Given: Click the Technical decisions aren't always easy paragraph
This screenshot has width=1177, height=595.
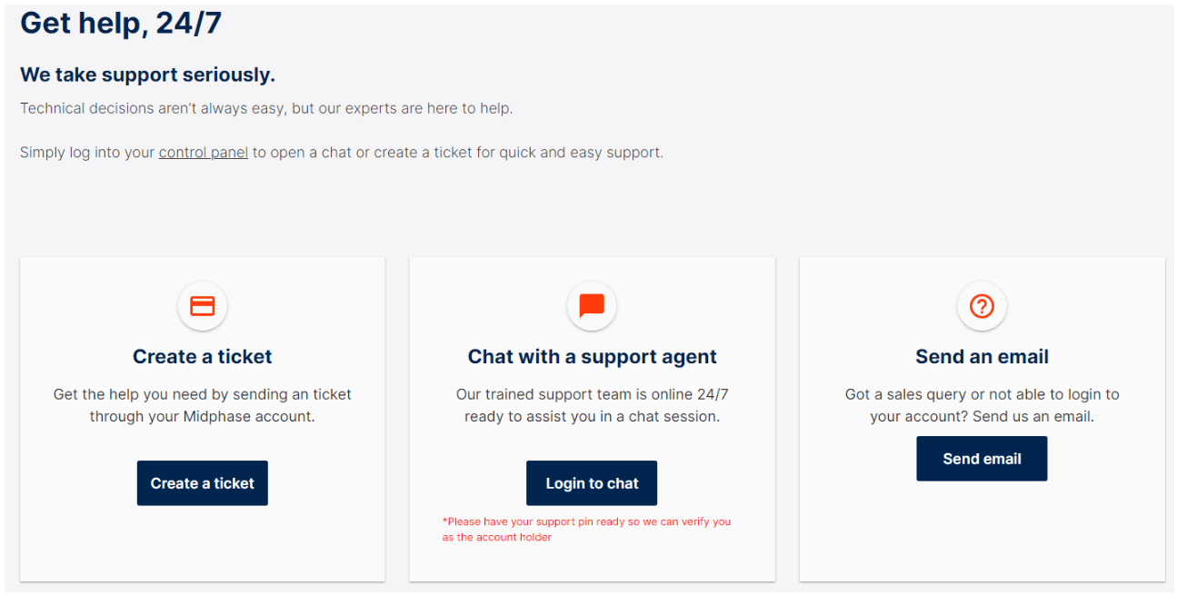Looking at the screenshot, I should [266, 108].
